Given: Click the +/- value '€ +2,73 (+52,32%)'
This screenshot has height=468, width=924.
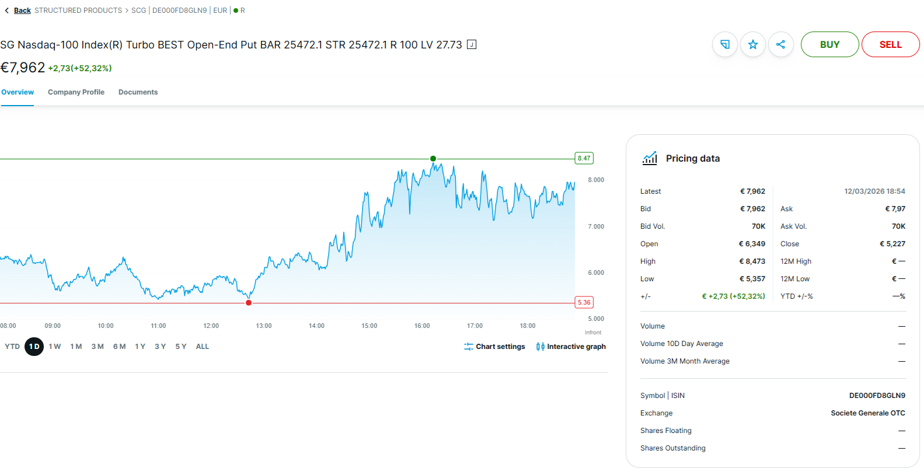Looking at the screenshot, I should pos(733,296).
